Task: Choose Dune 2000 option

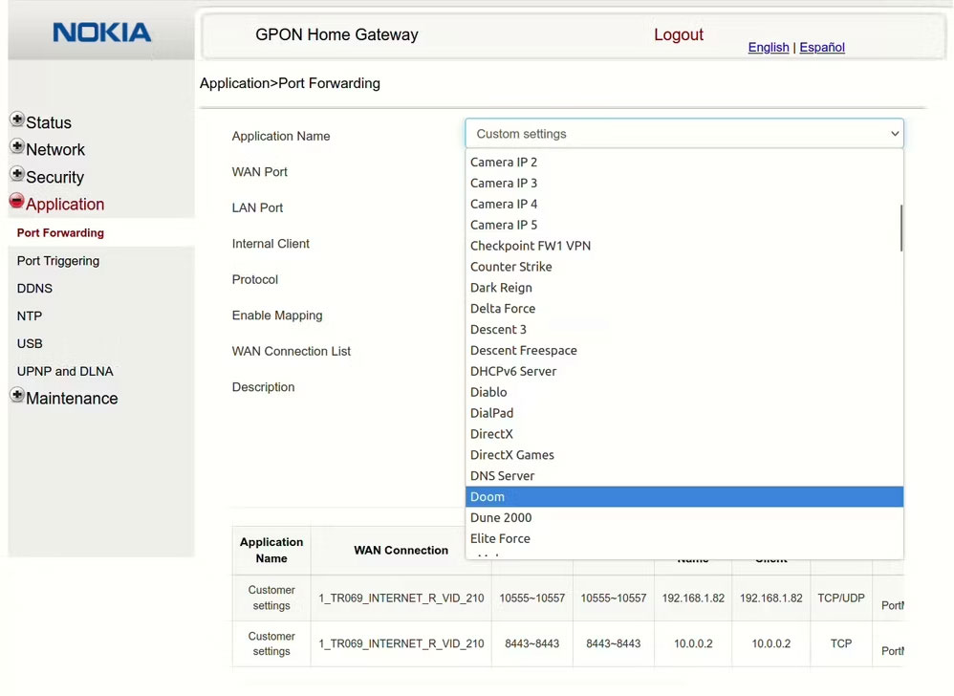Action: 683,518
